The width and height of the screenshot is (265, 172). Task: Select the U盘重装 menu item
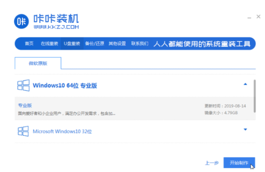pos(72,44)
